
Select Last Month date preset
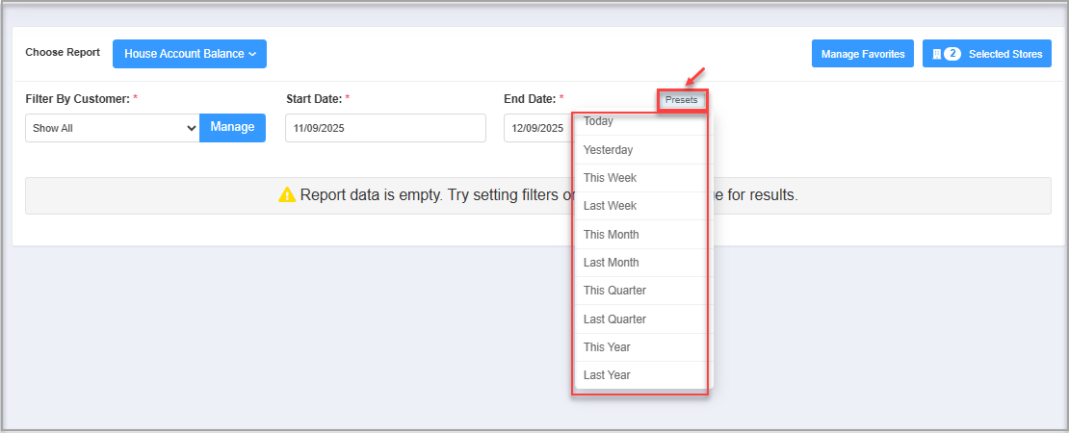(611, 263)
